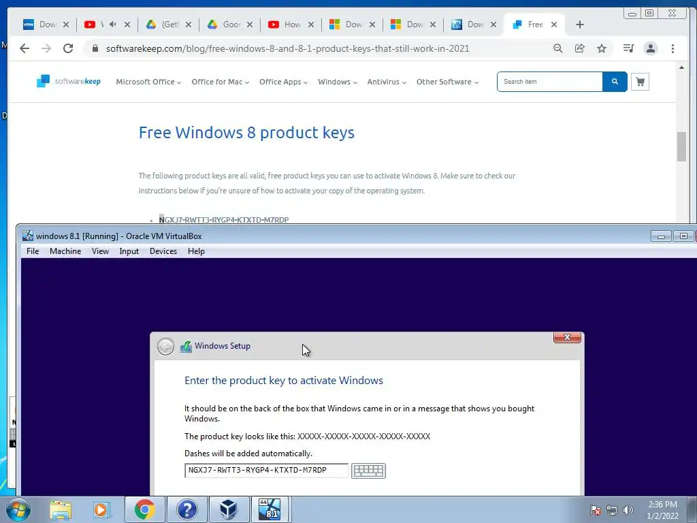Mute the YouTube tab speaker icon

click(112, 25)
